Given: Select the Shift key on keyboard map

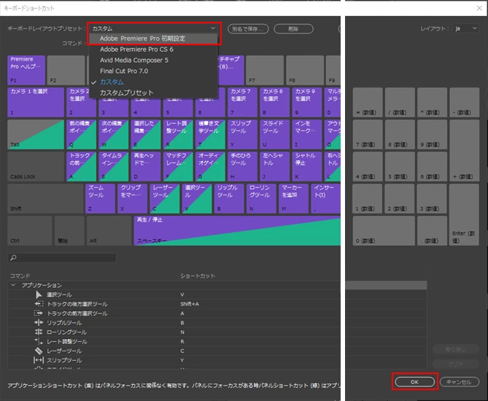Looking at the screenshot, I should coord(45,199).
